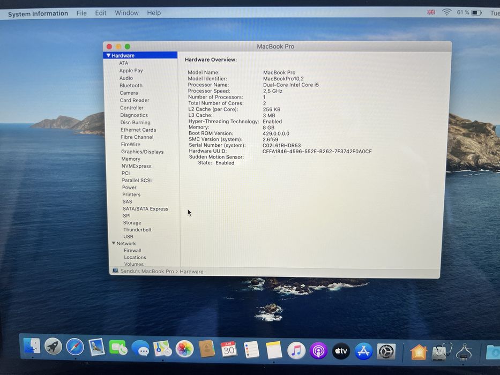Click the computer icon in the path bar
This screenshot has height=375, width=500.
click(x=115, y=271)
